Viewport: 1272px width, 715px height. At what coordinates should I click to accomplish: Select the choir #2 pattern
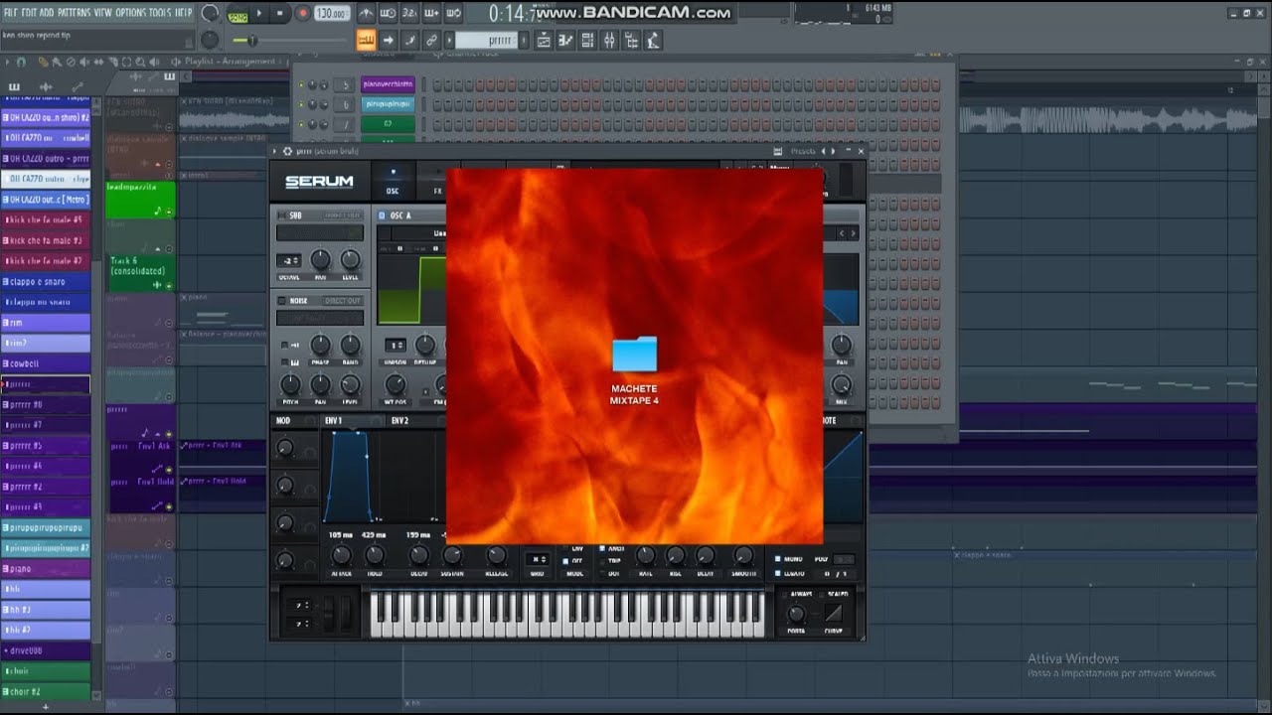(46, 691)
